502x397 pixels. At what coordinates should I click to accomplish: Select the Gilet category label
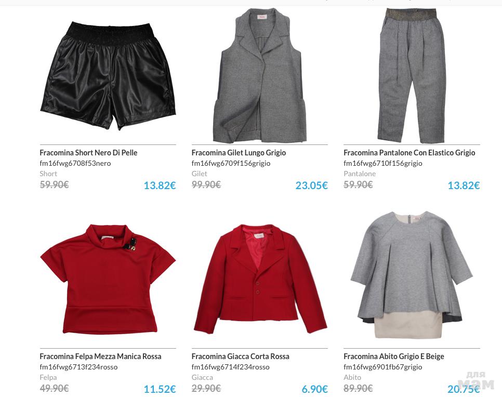click(x=199, y=174)
